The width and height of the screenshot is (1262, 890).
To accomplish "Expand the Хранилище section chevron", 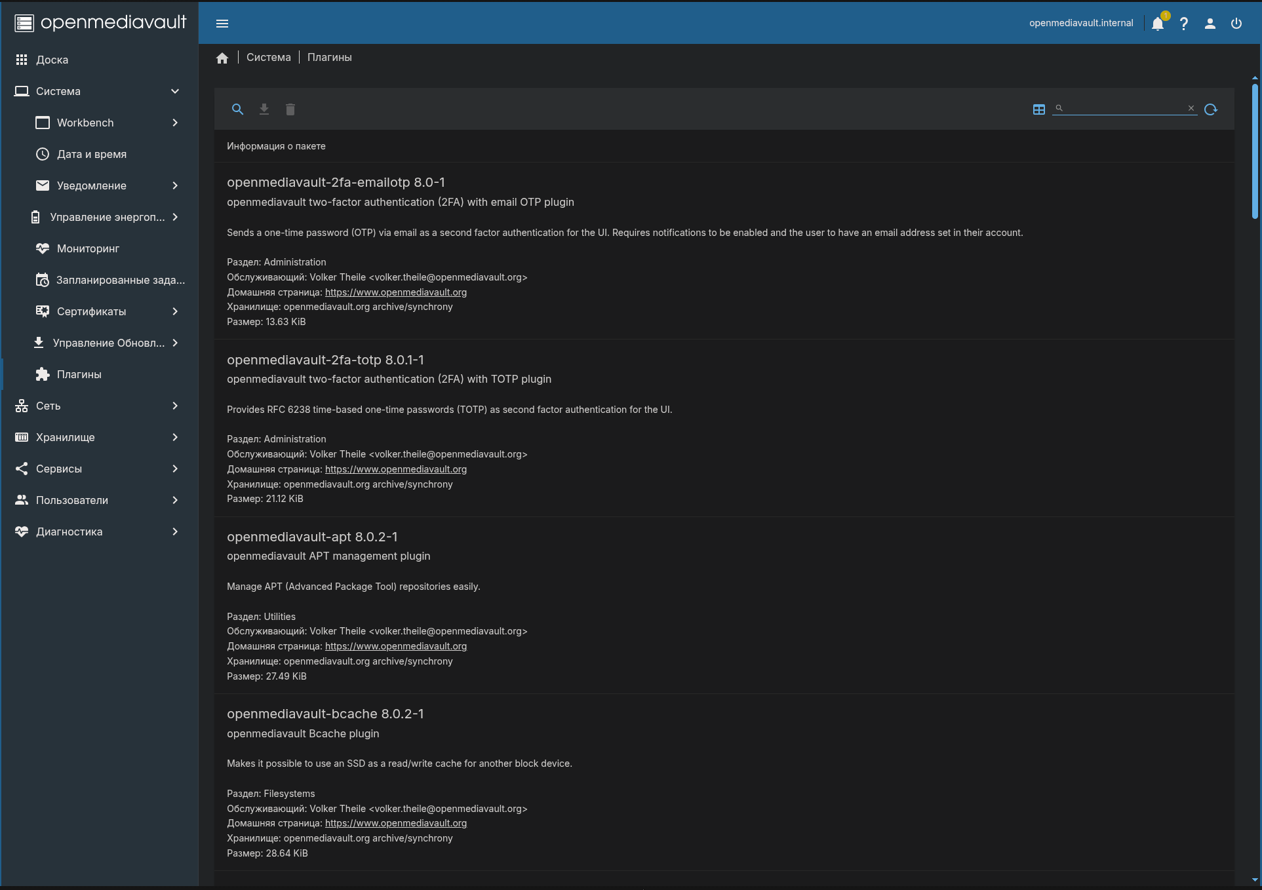I will 175,437.
